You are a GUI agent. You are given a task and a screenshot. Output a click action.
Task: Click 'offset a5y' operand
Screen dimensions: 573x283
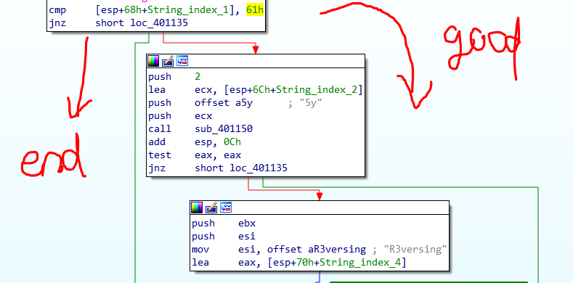coord(224,102)
